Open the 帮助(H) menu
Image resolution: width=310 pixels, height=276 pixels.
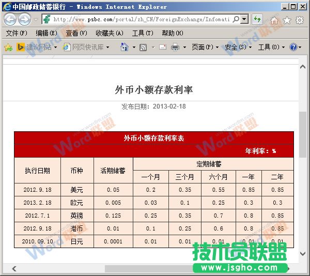[173, 33]
